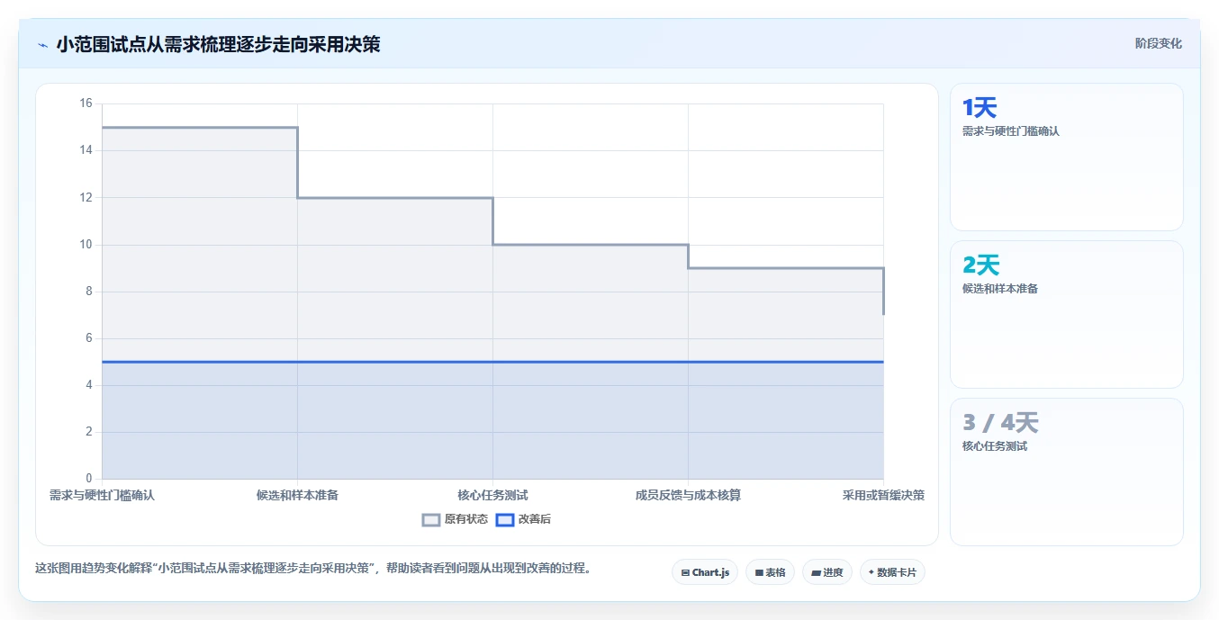Click x-axis label 候选和样本准备
This screenshot has width=1219, height=620.
(297, 495)
